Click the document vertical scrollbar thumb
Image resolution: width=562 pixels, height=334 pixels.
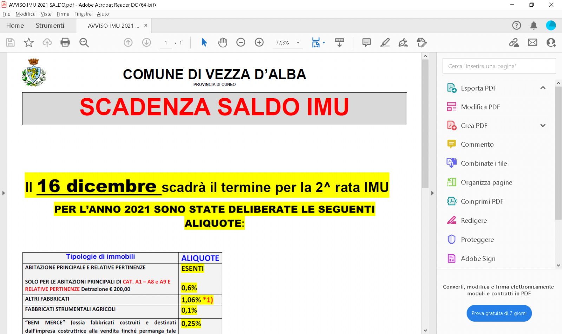pyautogui.click(x=425, y=123)
